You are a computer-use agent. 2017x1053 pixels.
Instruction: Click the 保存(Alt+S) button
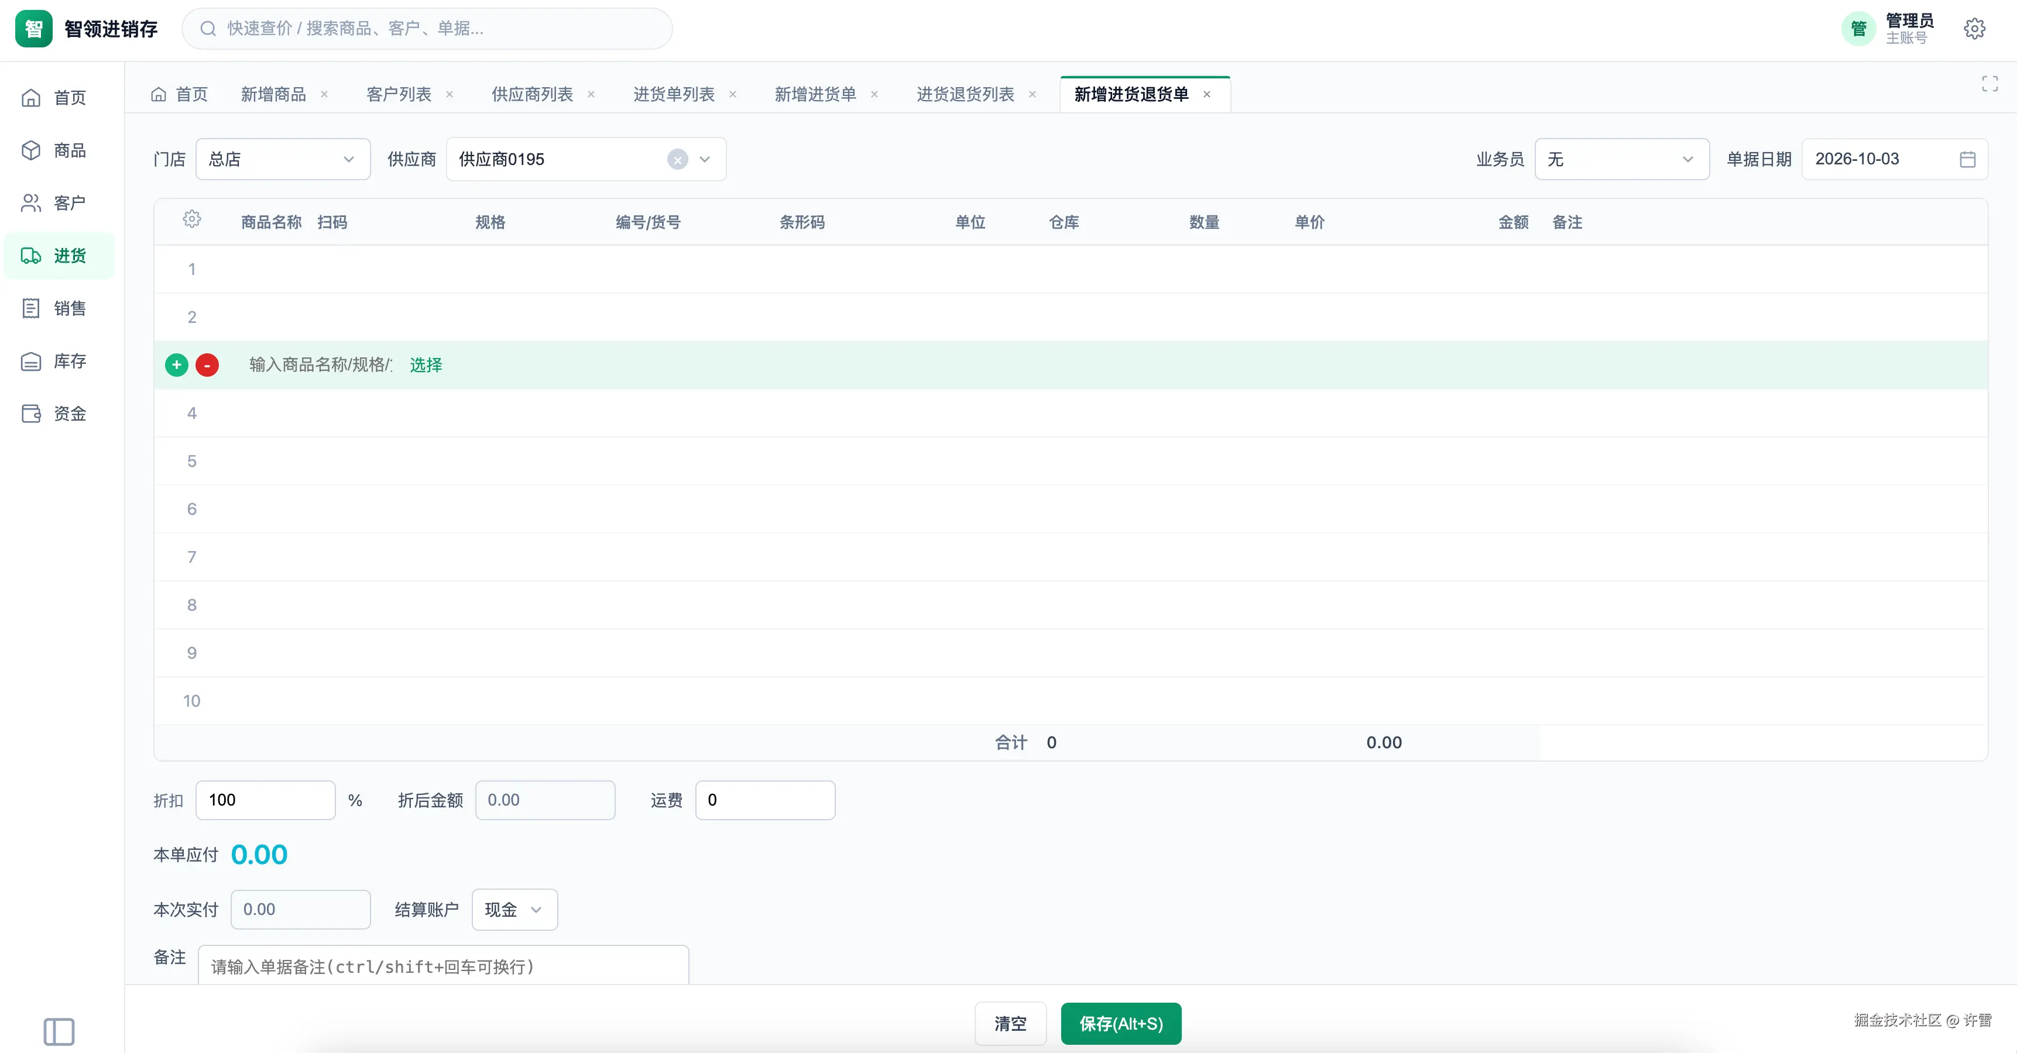[1120, 1023]
